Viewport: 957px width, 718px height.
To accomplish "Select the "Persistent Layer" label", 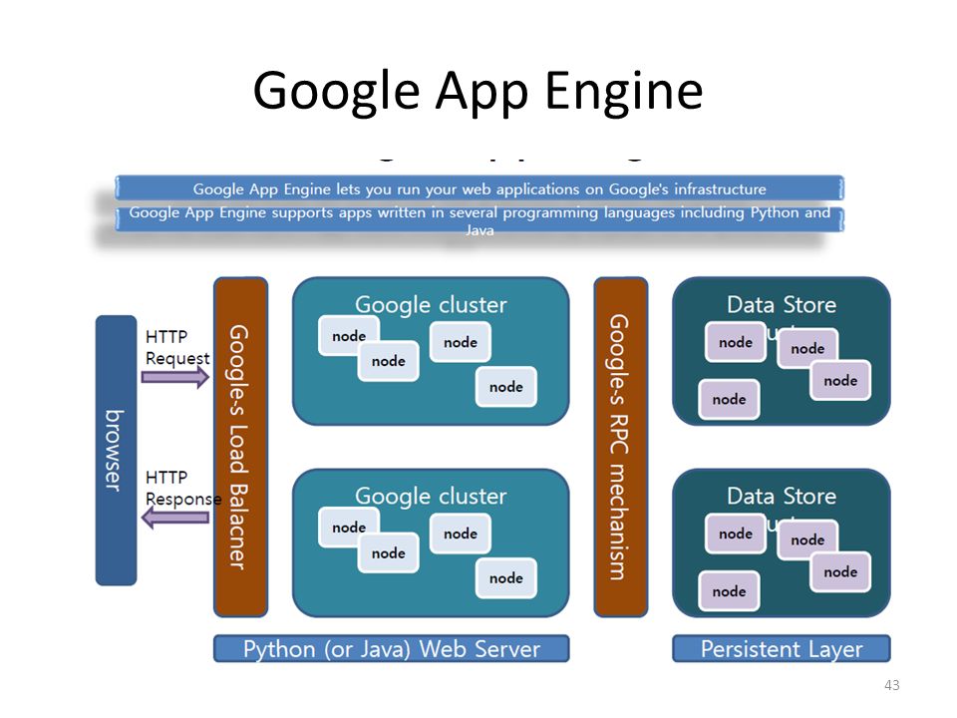I will pyautogui.click(x=782, y=648).
